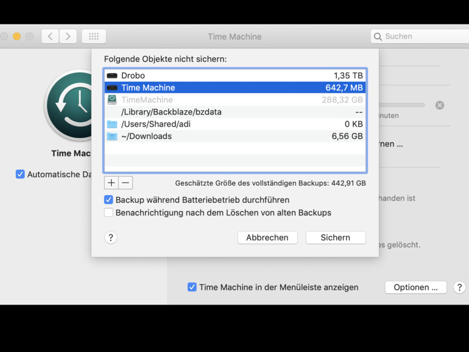Click the ~/Downloads folder icon

click(x=112, y=136)
